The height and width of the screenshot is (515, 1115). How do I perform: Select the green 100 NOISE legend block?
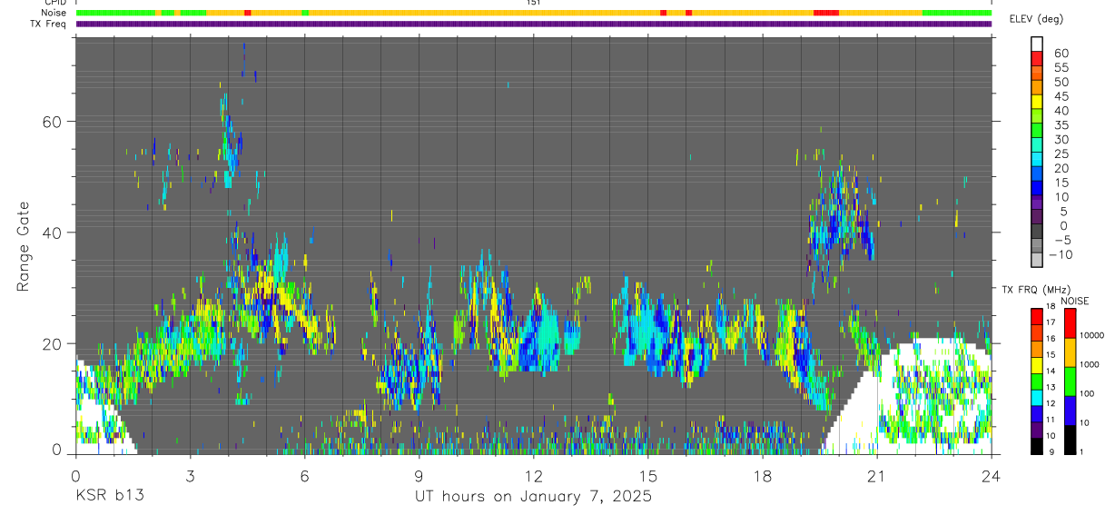pos(1069,381)
